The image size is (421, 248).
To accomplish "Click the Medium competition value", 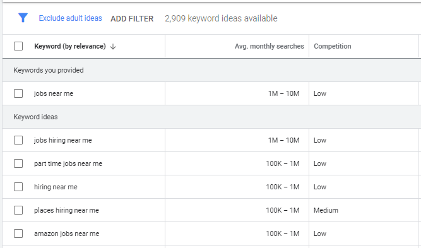I will click(x=326, y=210).
